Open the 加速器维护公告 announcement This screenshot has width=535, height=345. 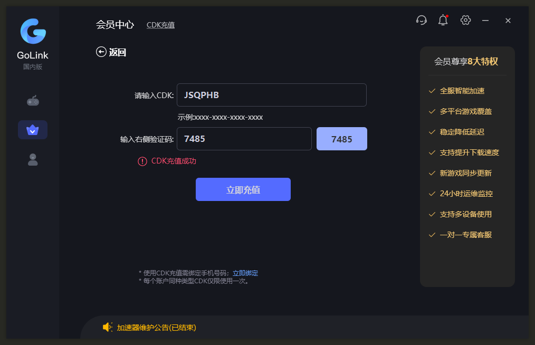(157, 328)
